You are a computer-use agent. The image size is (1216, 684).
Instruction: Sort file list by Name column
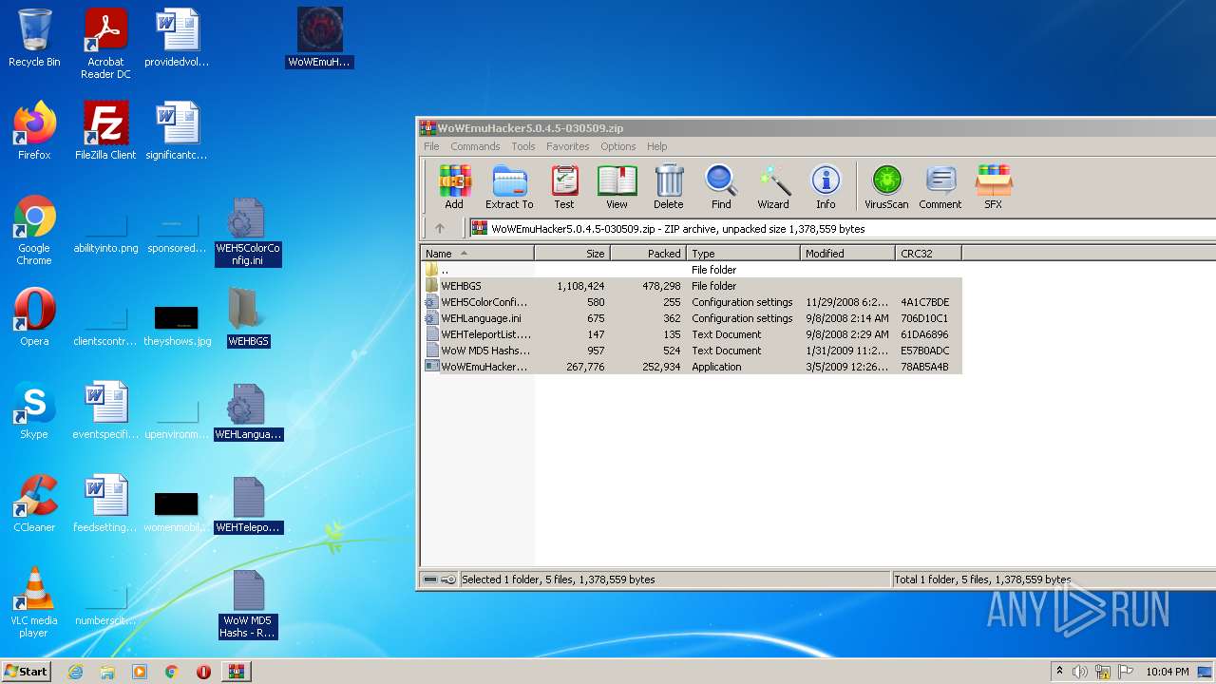pyautogui.click(x=477, y=254)
